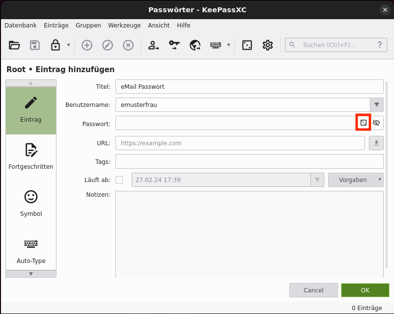Open database folder icon in toolbar
Viewport: 394px width, 314px height.
pos(14,45)
